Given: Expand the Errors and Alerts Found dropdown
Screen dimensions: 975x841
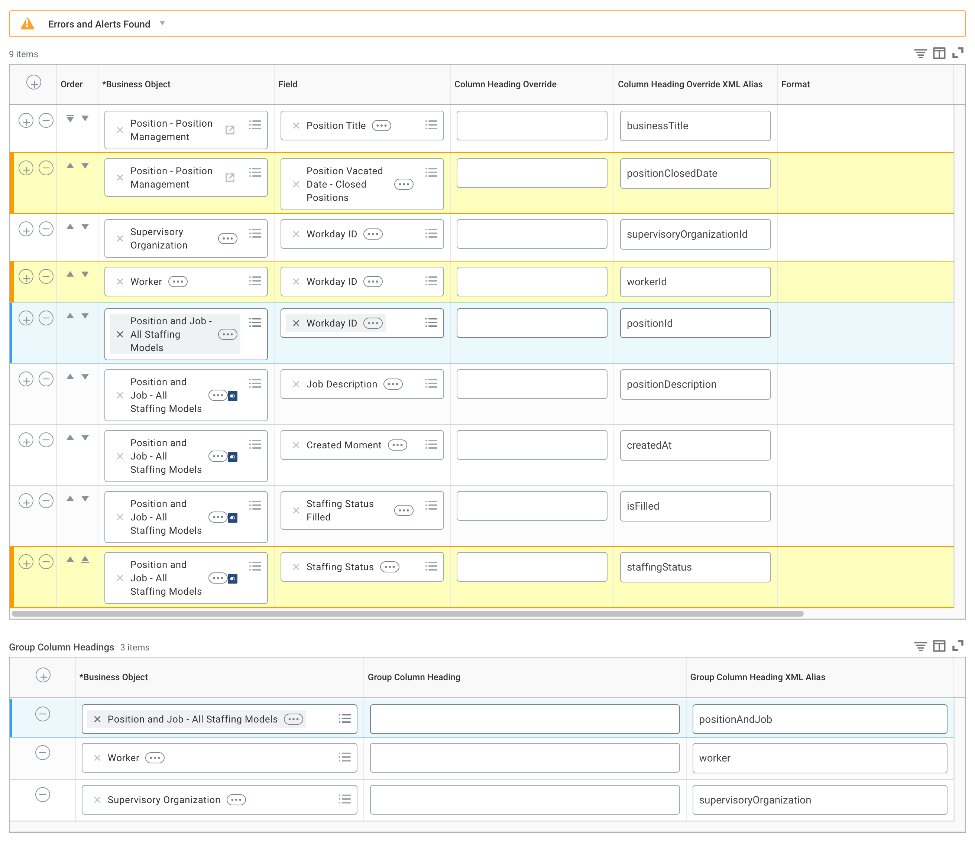Looking at the screenshot, I should tap(162, 23).
